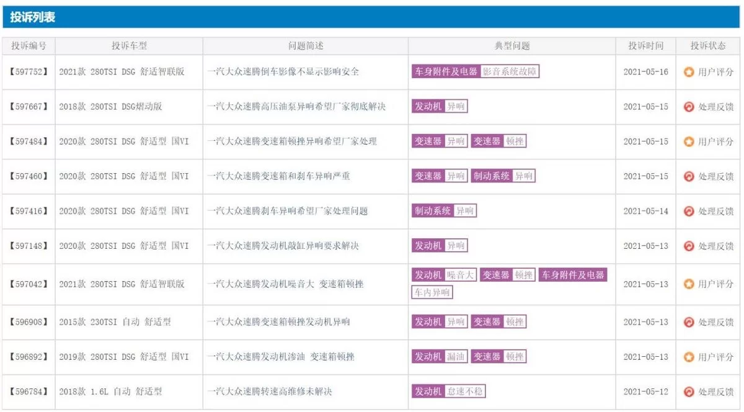This screenshot has height=412, width=744.
Task: Click the red feedback icon for complaint 597667
Action: [x=691, y=106]
